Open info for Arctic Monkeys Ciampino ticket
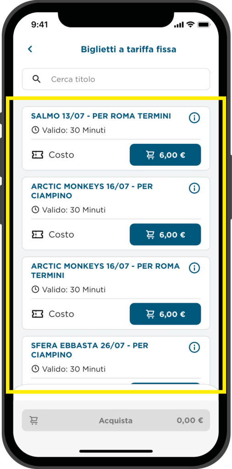Screen dimensions: 232x469 [x=194, y=188]
